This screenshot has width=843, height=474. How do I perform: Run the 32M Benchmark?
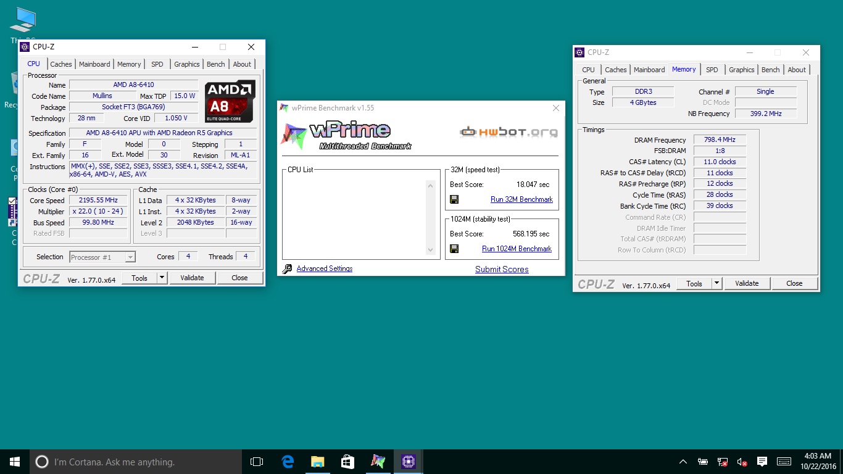(x=521, y=199)
